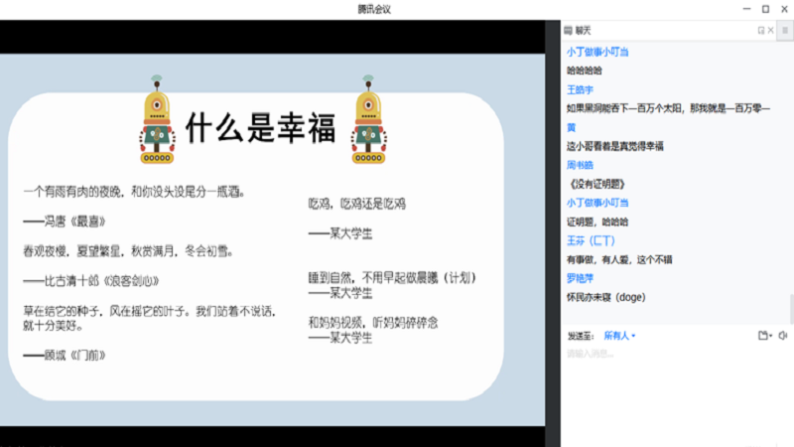This screenshot has width=794, height=447.
Task: Toggle the chat mute speaker icon
Action: coord(783,336)
